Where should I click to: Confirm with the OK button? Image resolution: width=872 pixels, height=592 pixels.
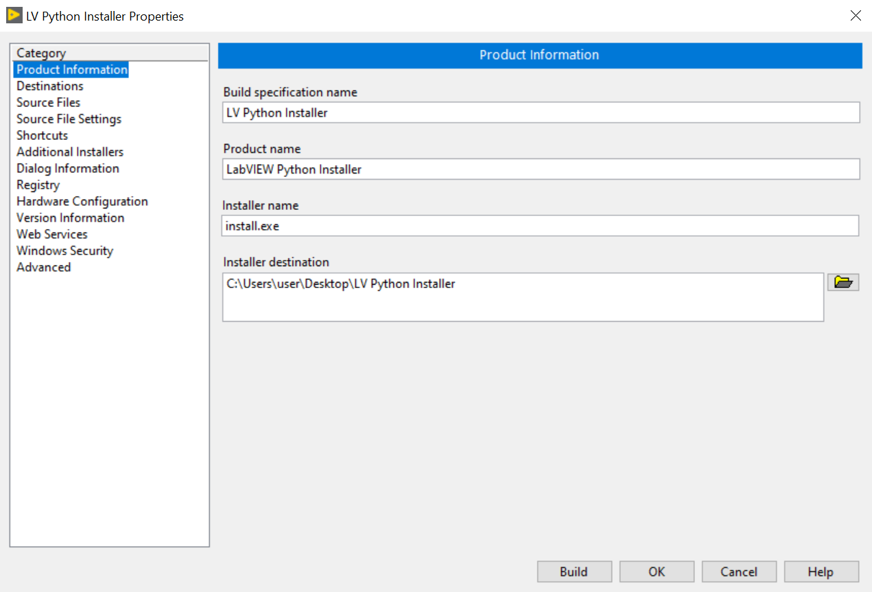[x=657, y=571]
